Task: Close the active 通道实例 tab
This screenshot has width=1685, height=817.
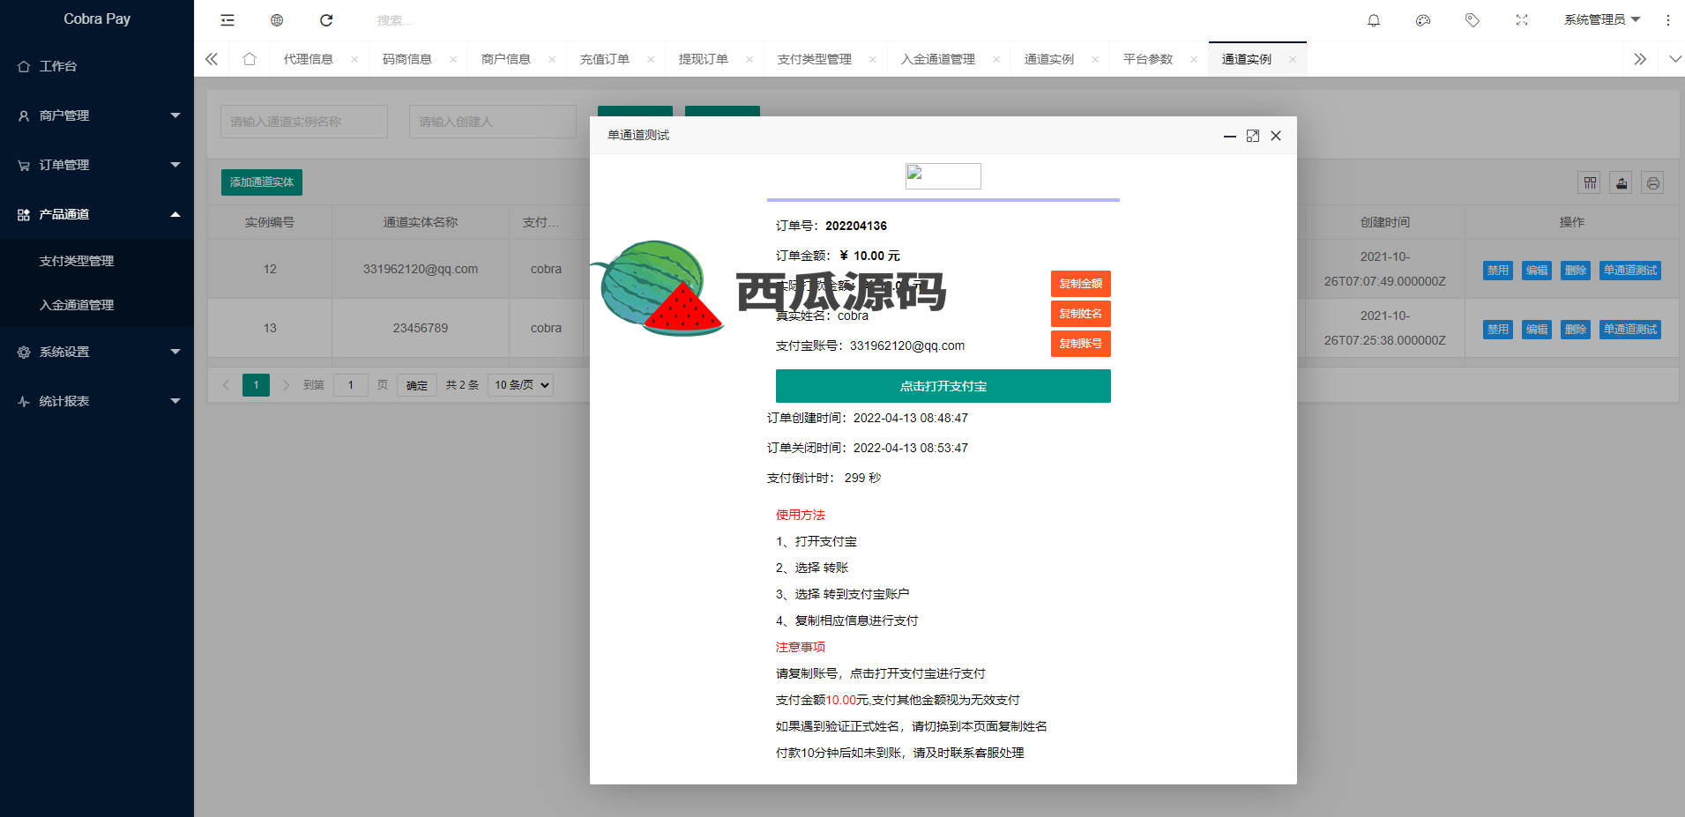Action: [x=1293, y=59]
